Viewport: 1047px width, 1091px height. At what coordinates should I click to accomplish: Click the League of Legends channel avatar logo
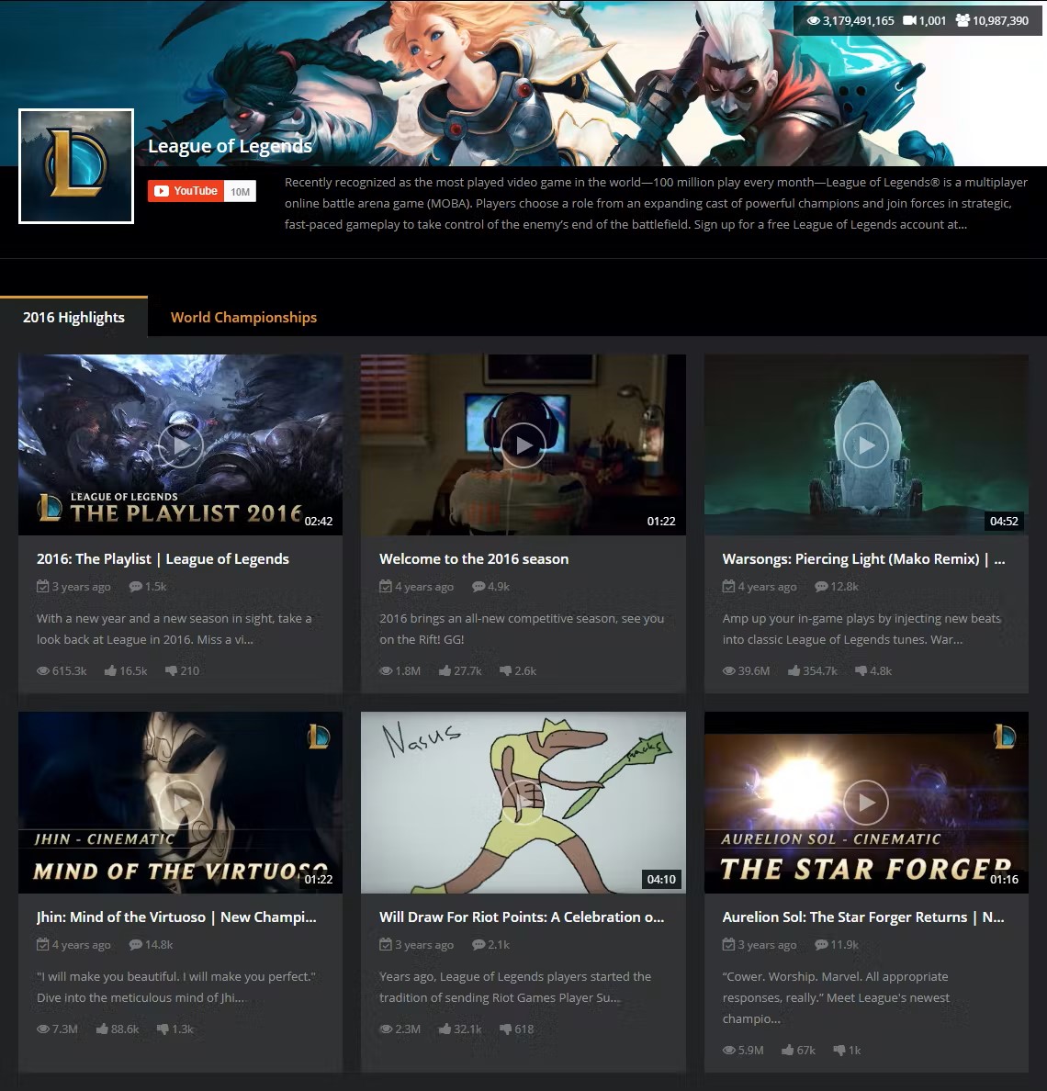pyautogui.click(x=76, y=166)
